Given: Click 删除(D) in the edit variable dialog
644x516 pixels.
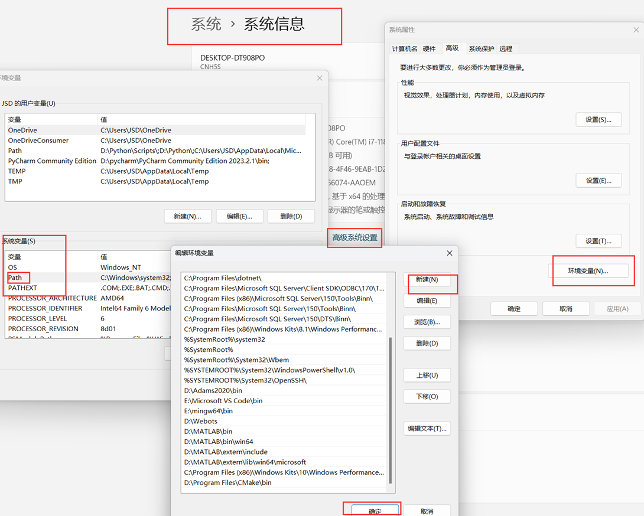Looking at the screenshot, I should click(x=427, y=343).
